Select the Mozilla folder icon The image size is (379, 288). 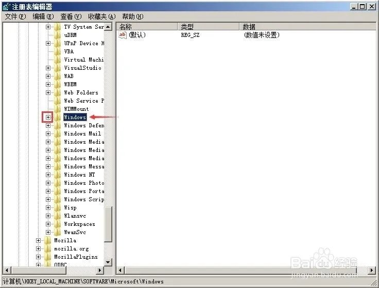click(x=47, y=240)
